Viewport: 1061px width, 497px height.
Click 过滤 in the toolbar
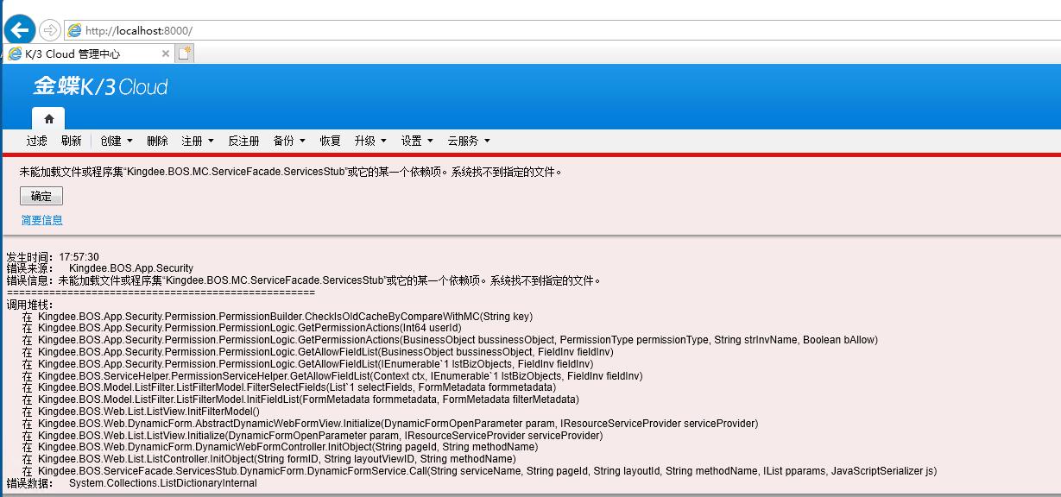click(36, 141)
